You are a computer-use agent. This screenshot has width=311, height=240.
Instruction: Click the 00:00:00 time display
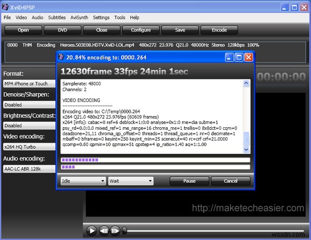click(282, 77)
